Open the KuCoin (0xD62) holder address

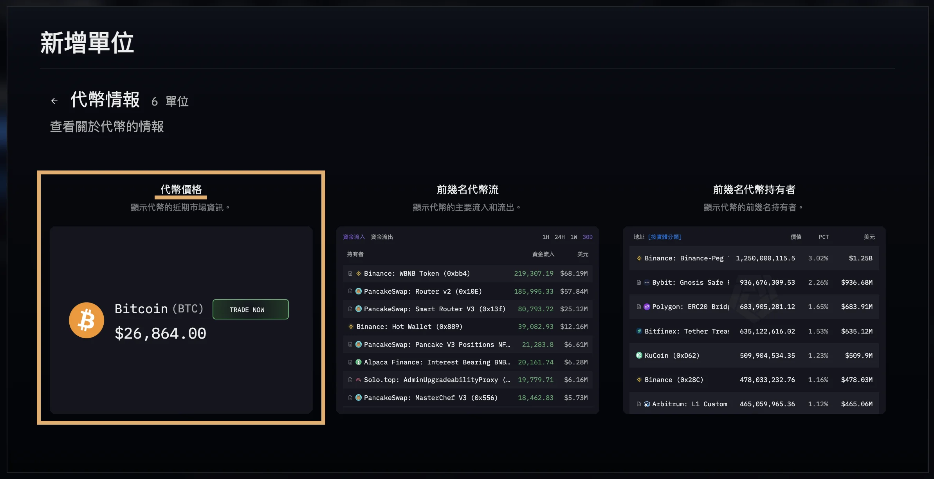672,355
